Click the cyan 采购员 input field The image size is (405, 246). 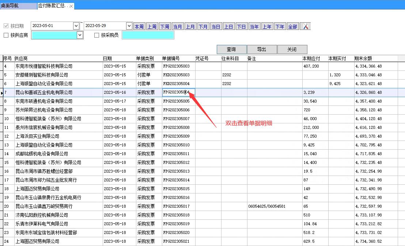tap(148, 35)
